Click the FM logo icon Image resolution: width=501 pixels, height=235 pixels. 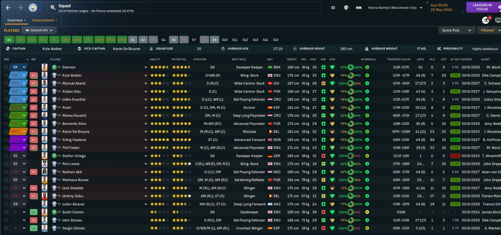(x=359, y=7)
